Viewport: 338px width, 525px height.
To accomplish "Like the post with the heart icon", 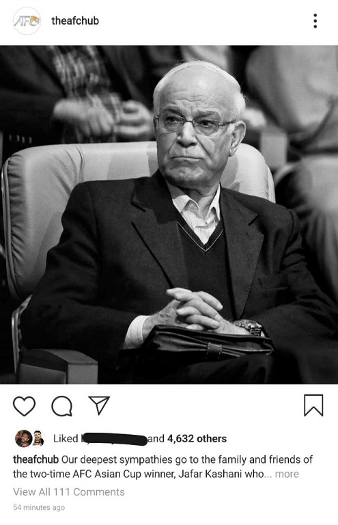I will (x=24, y=406).
